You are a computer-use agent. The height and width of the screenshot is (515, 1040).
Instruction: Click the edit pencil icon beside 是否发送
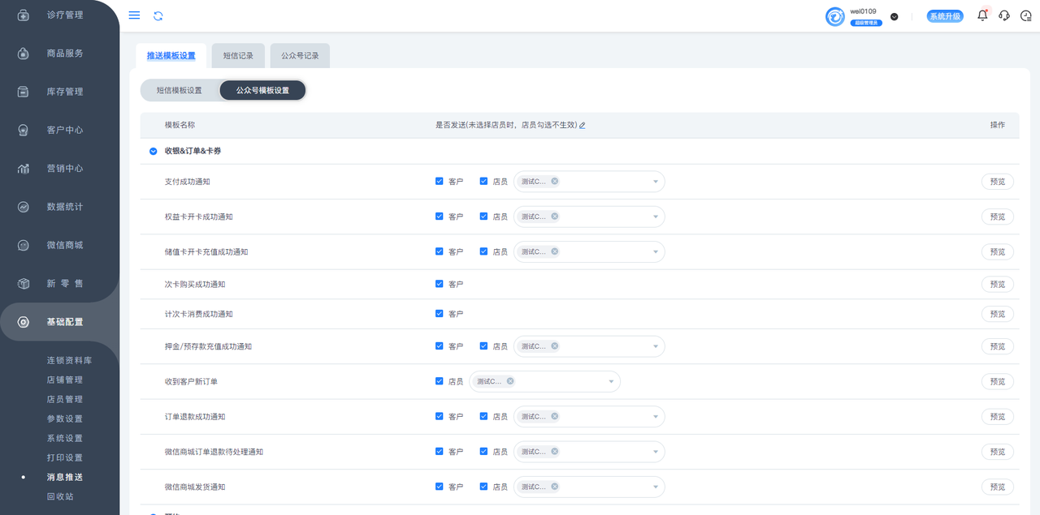click(582, 125)
